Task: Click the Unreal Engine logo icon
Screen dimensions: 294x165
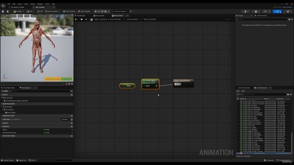Action: point(3,6)
